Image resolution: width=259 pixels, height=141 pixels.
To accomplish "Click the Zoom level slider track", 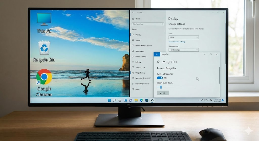I will [x=177, y=87].
